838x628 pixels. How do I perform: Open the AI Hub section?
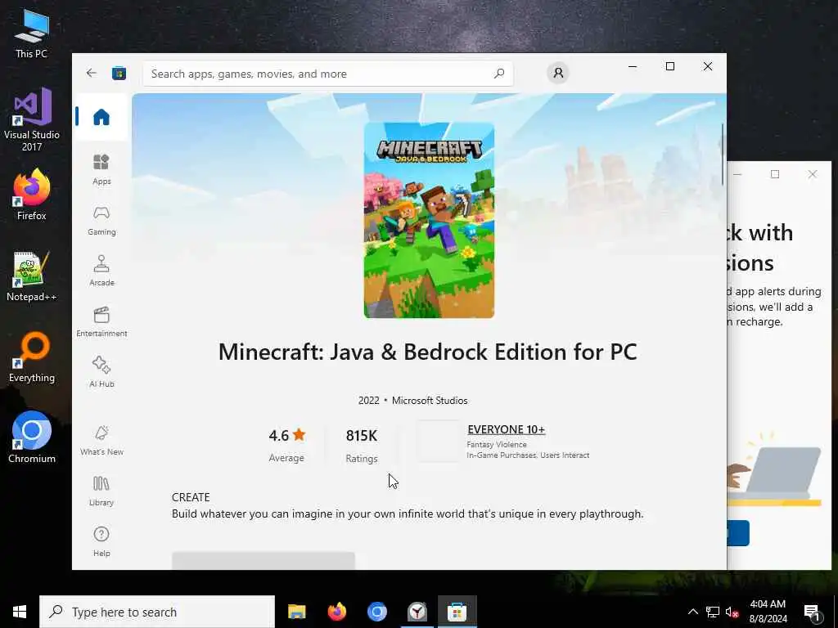(101, 372)
